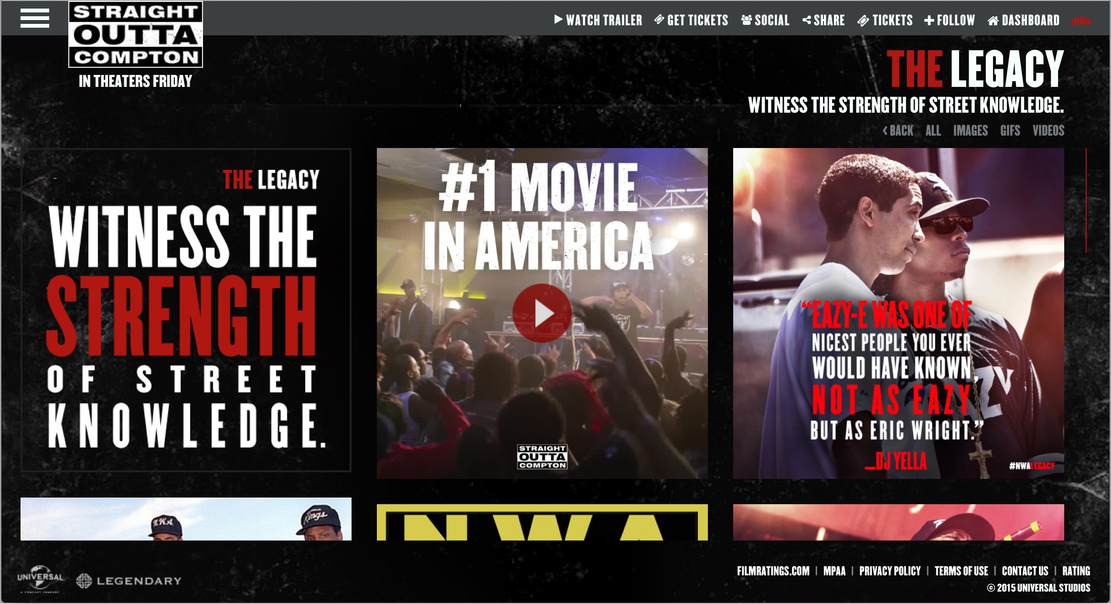Open the pink-toned performer tile
The height and width of the screenshot is (604, 1111).
[898, 522]
